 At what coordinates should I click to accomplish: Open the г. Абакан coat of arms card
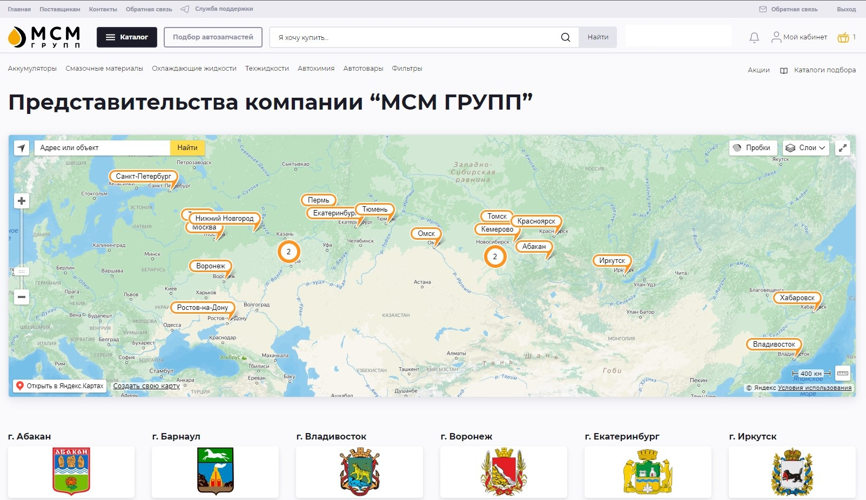coord(71,471)
